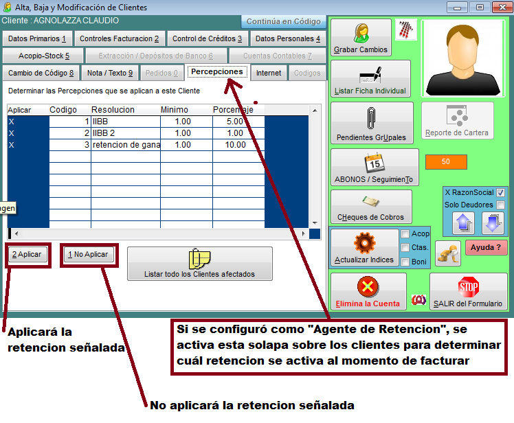This screenshot has height=423, width=514.
Task: Open Reporte de Cartera
Action: point(457,120)
